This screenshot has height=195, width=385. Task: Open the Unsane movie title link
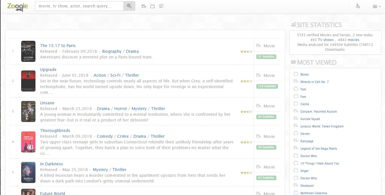pyautogui.click(x=47, y=103)
